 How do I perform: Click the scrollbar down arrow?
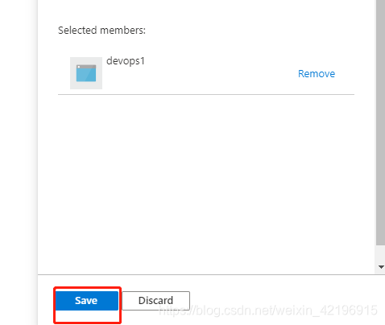(381, 267)
